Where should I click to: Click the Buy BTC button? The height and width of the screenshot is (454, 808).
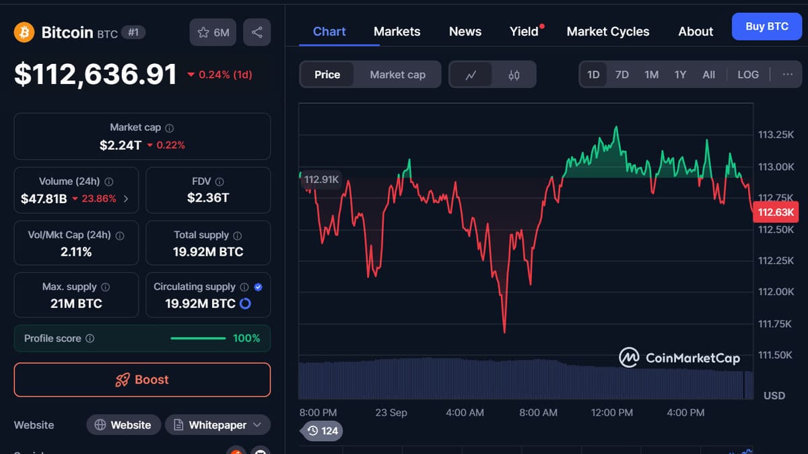(x=767, y=27)
